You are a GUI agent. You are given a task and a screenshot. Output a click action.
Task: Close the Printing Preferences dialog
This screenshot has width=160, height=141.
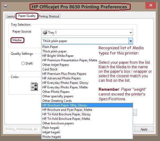[151, 5]
